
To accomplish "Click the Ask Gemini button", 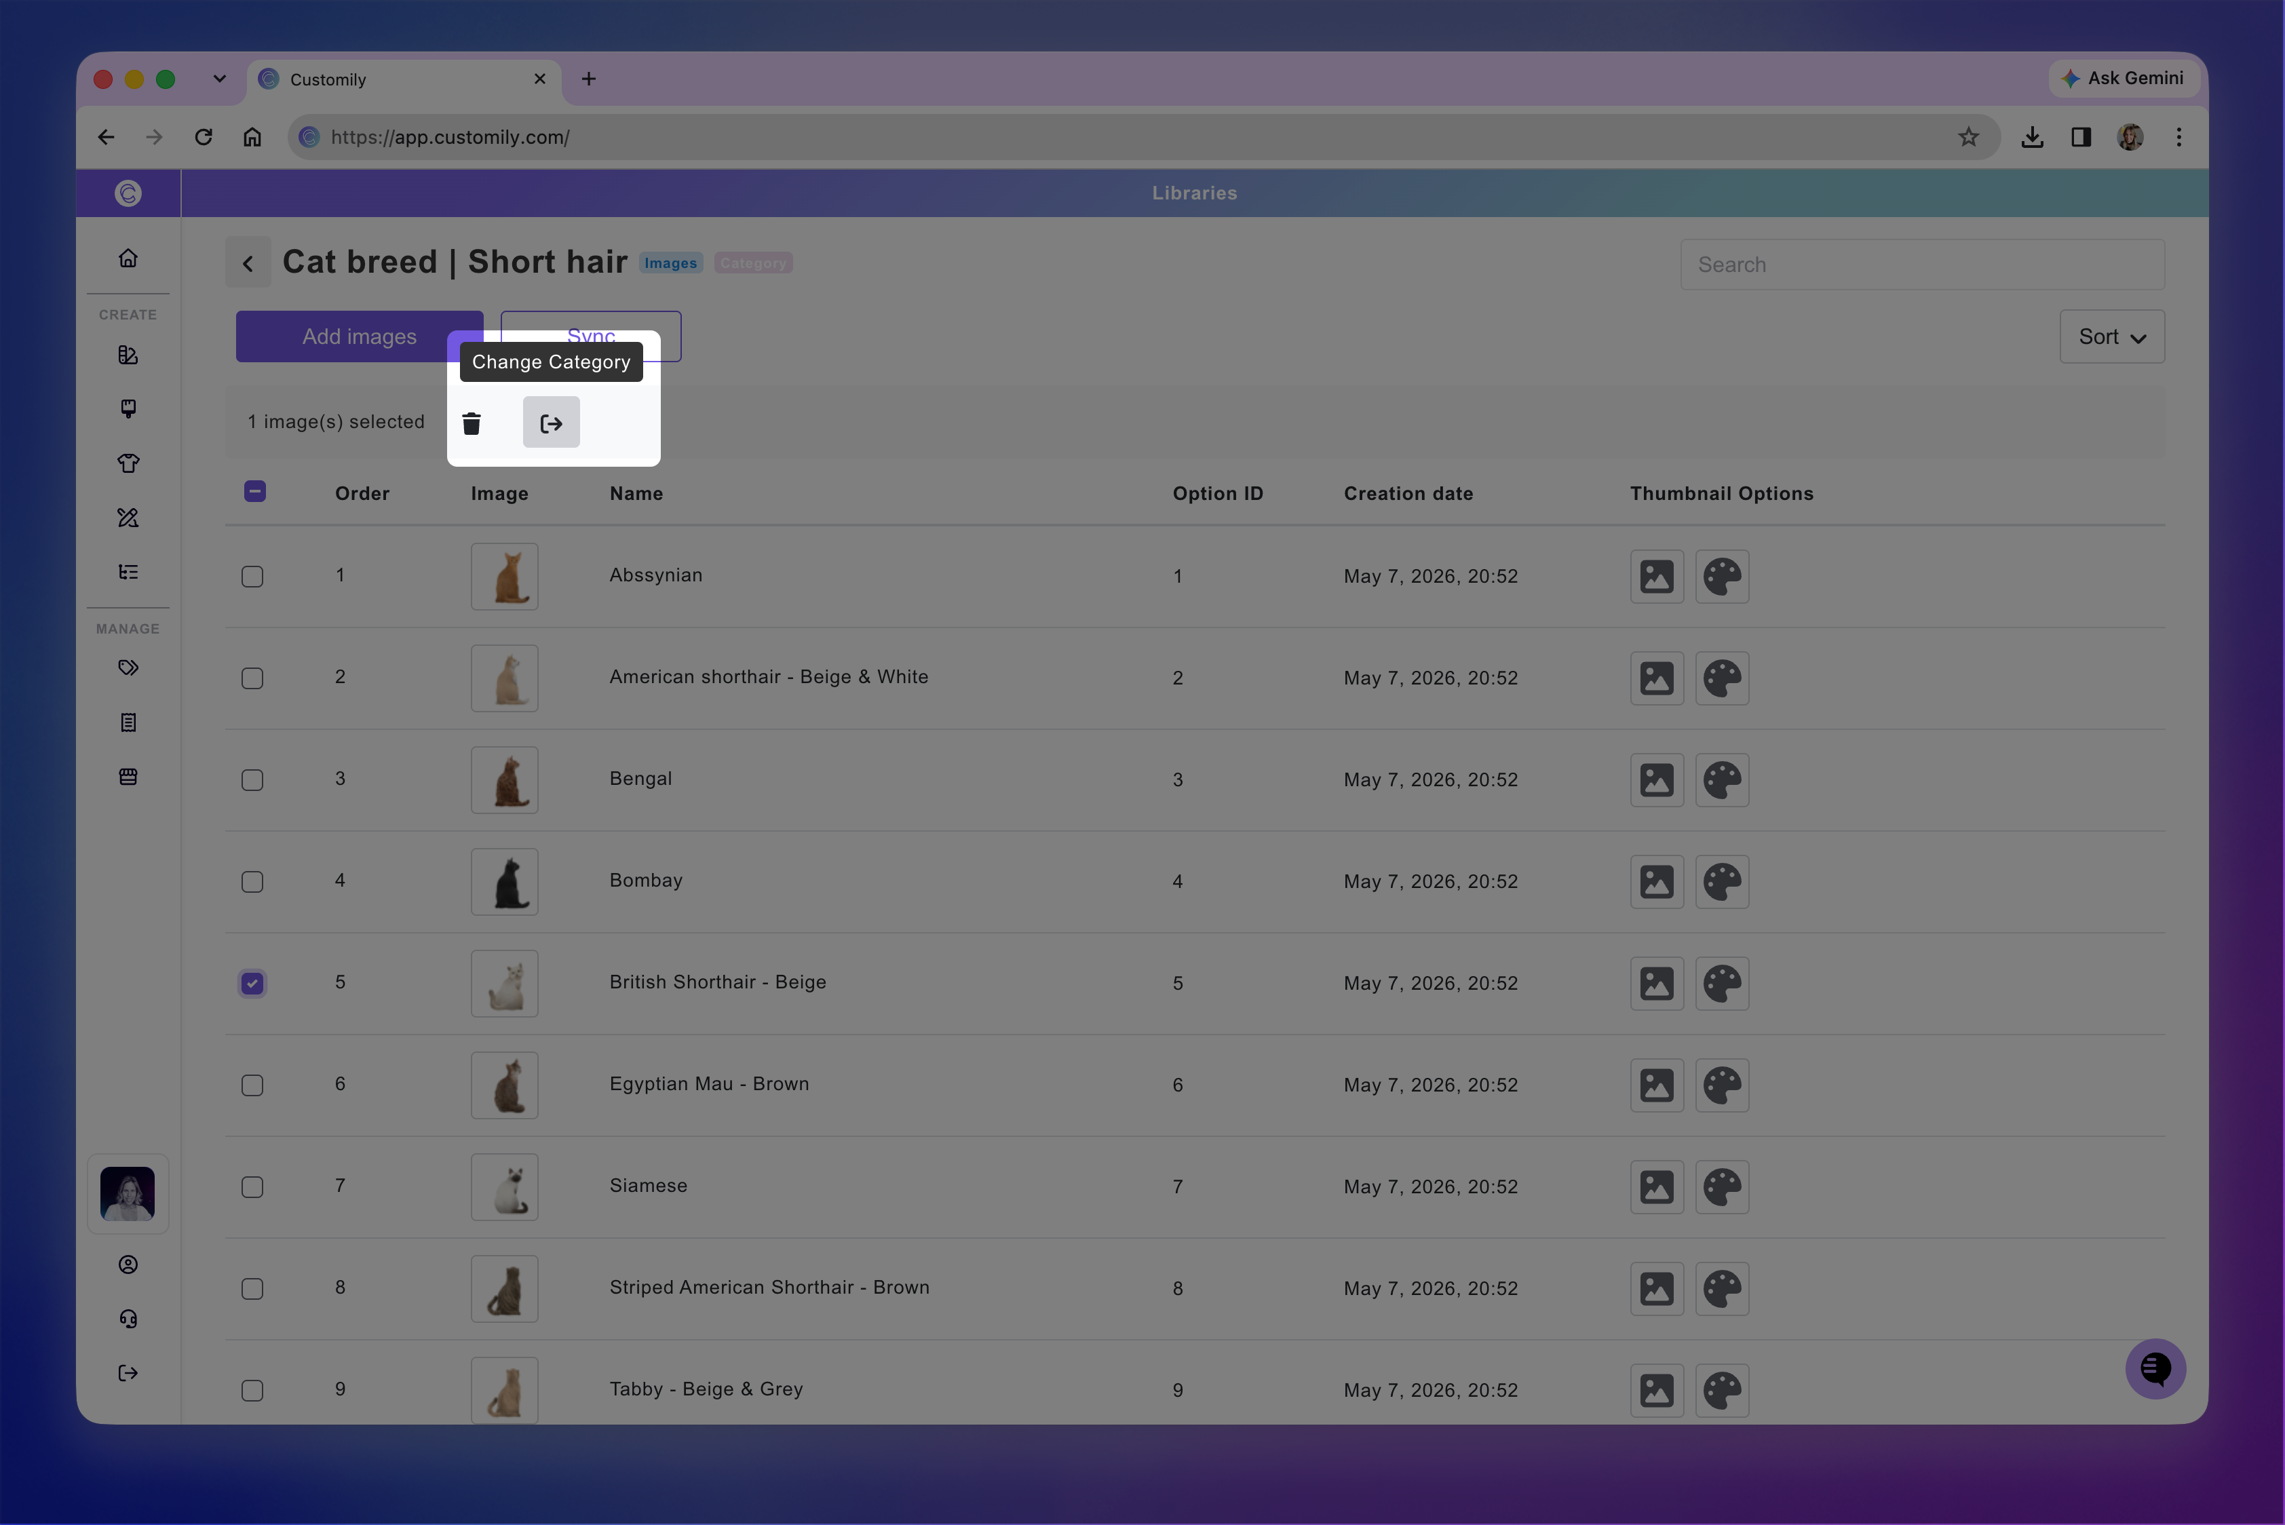I will [2124, 78].
